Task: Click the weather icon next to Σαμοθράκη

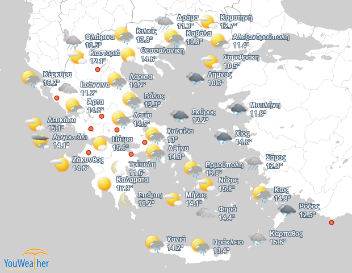Action: point(211,62)
